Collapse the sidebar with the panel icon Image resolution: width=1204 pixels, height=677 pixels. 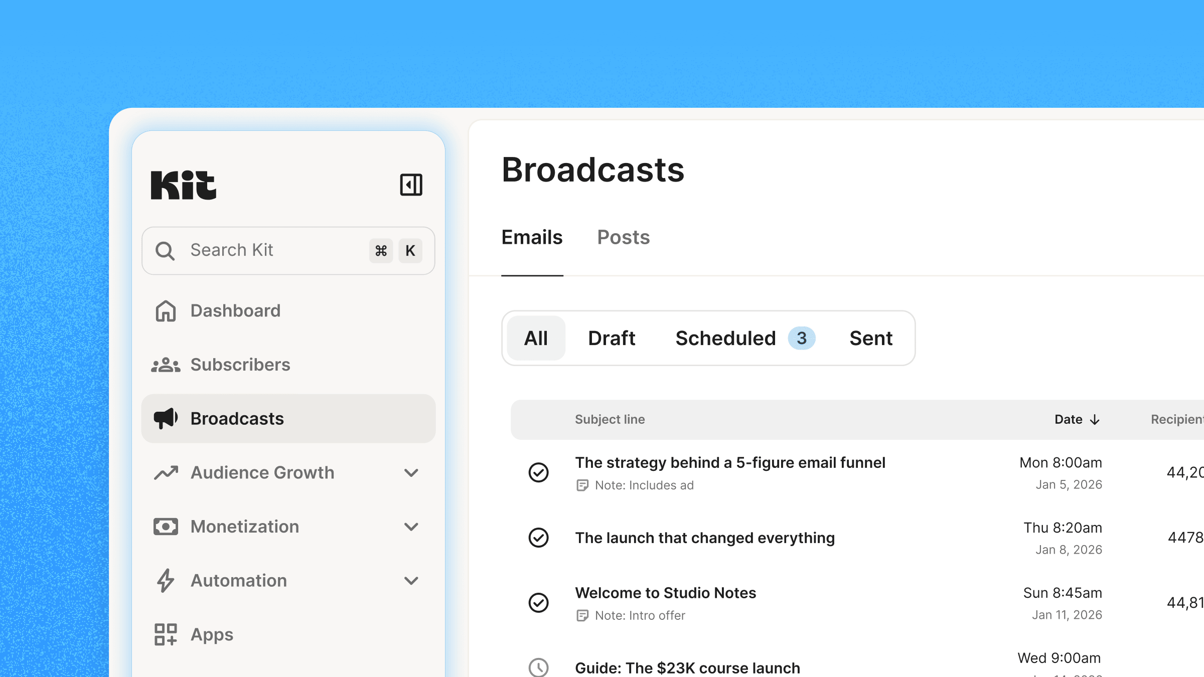pos(411,185)
